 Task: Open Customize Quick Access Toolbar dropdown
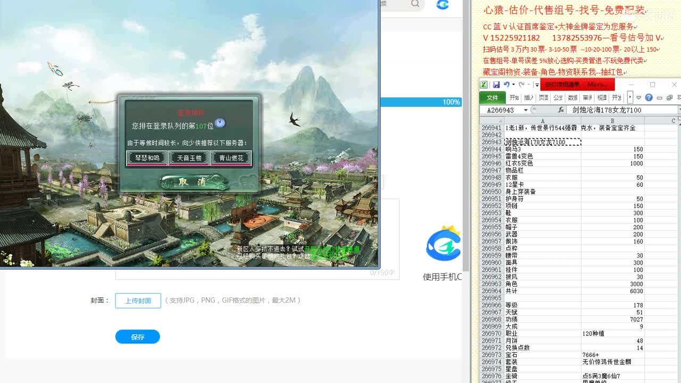coord(537,85)
